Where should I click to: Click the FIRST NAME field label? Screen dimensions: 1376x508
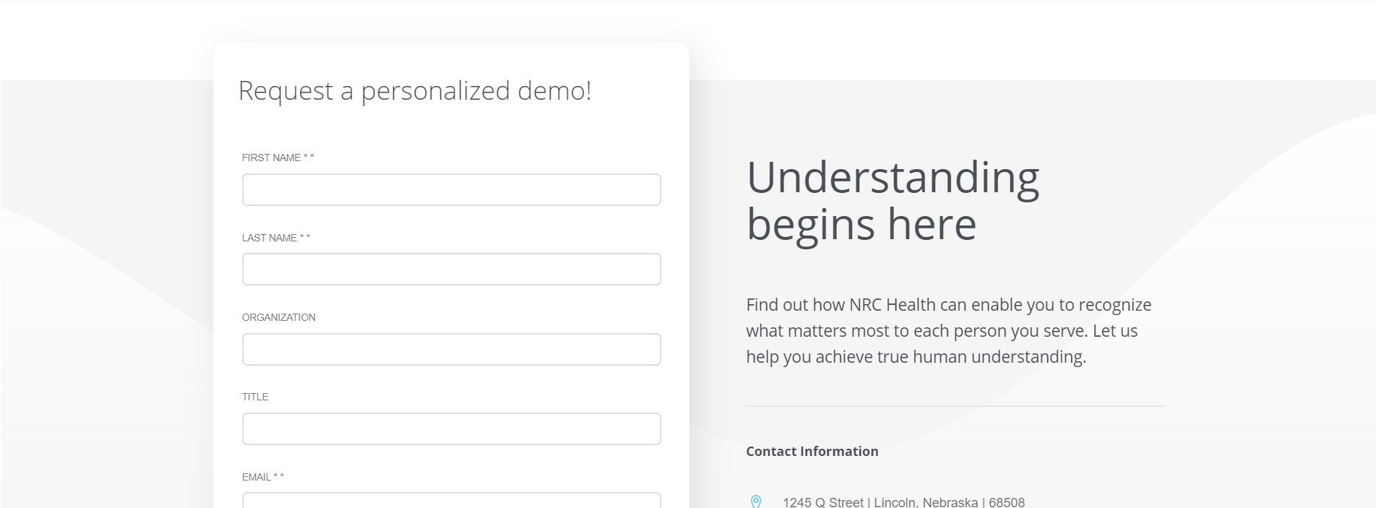tap(271, 158)
